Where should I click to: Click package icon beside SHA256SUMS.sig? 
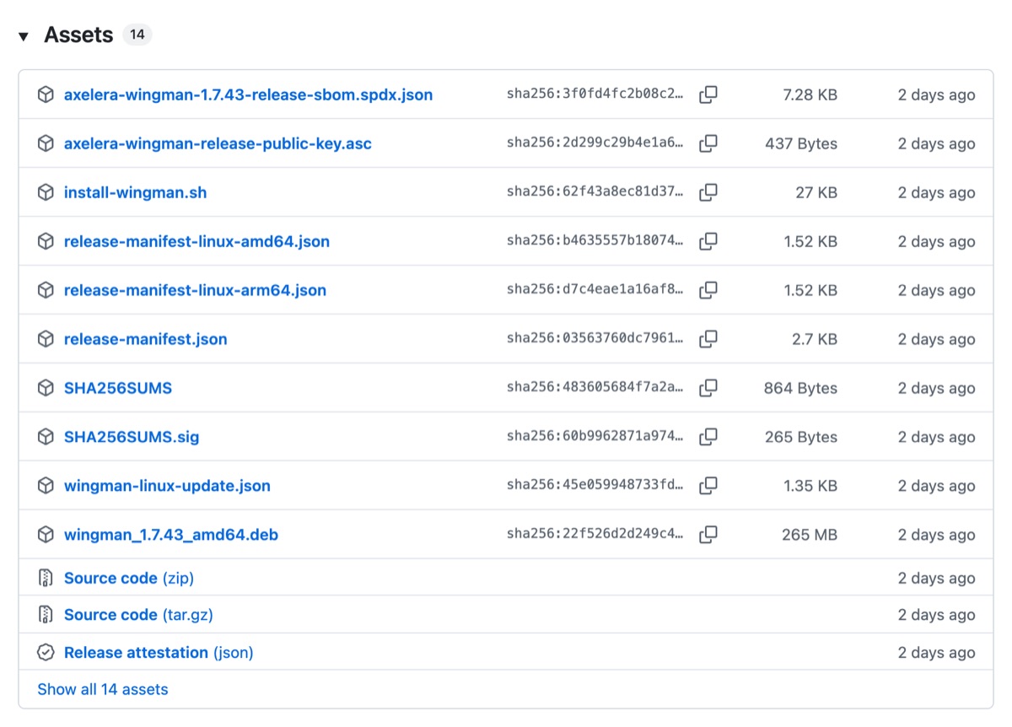tap(46, 437)
